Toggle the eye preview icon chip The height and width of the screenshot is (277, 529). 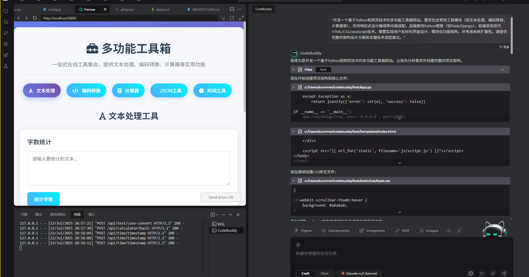pos(449,231)
